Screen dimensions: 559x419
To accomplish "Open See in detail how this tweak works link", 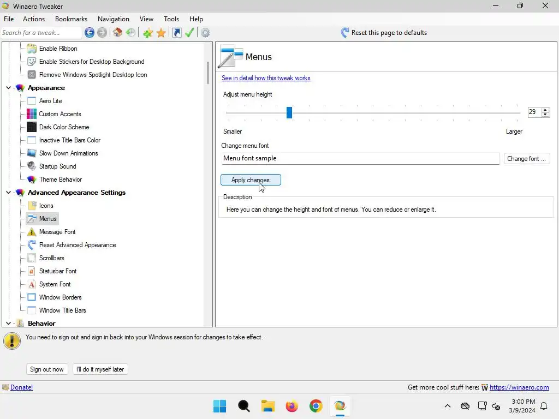I will [266, 78].
